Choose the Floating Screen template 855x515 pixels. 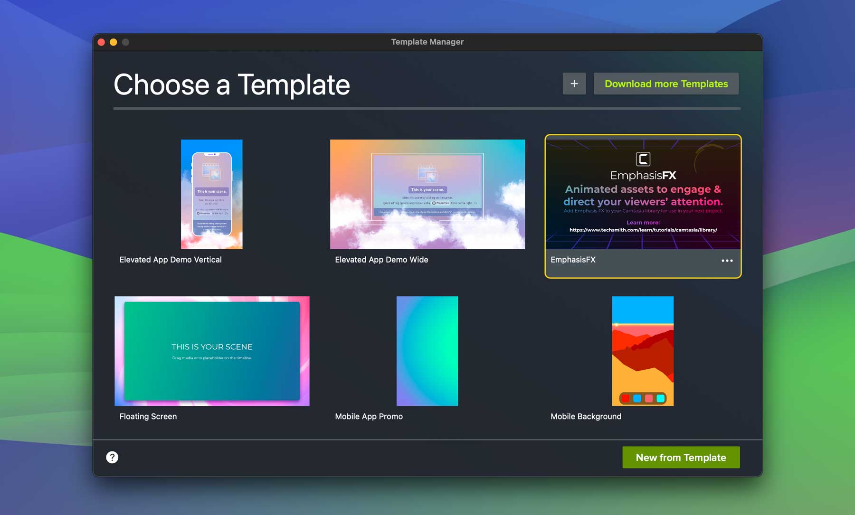[x=211, y=351]
